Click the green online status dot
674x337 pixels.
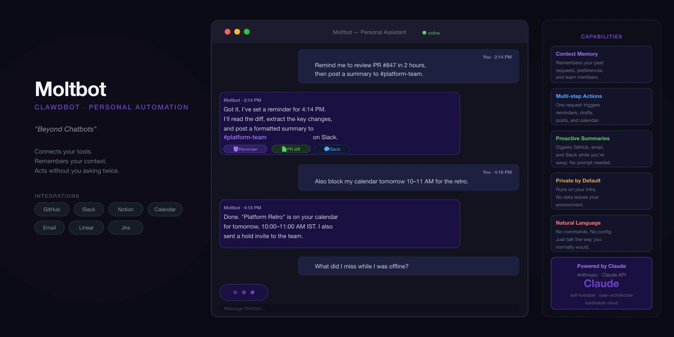click(x=424, y=33)
